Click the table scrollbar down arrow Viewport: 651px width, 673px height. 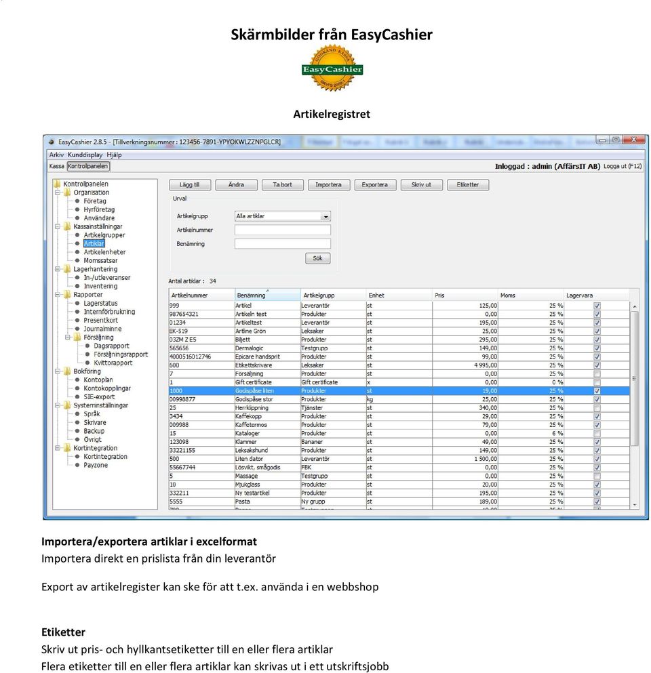point(635,505)
